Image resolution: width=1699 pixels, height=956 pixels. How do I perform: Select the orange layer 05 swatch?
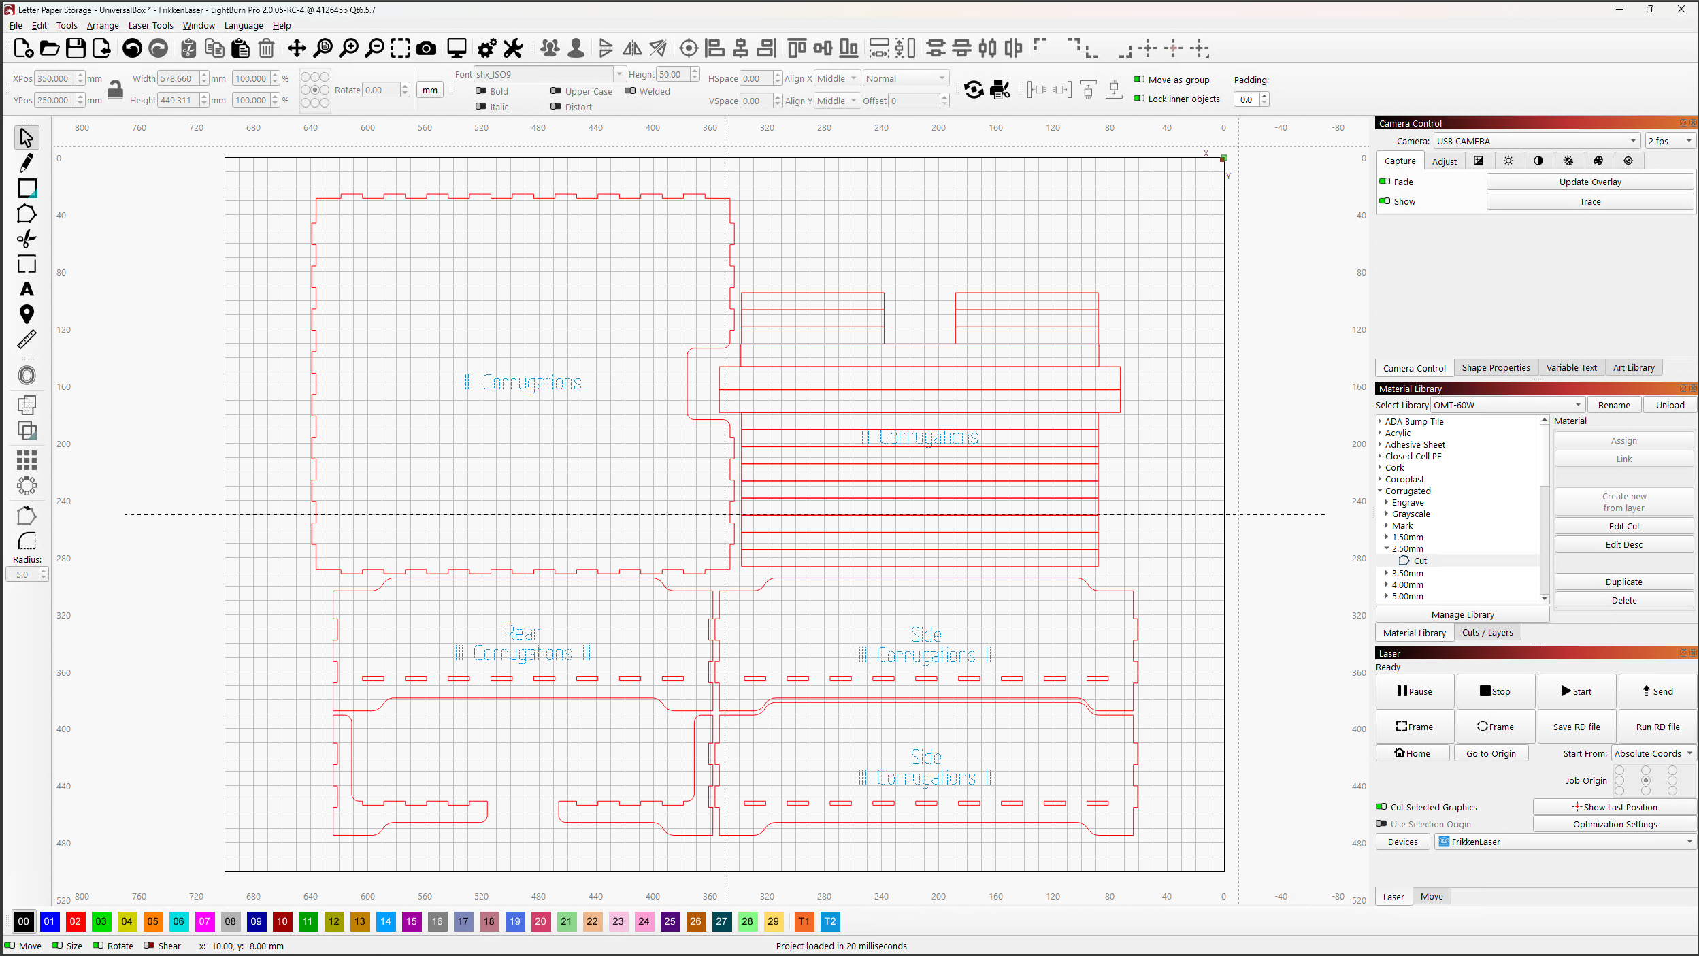click(152, 922)
